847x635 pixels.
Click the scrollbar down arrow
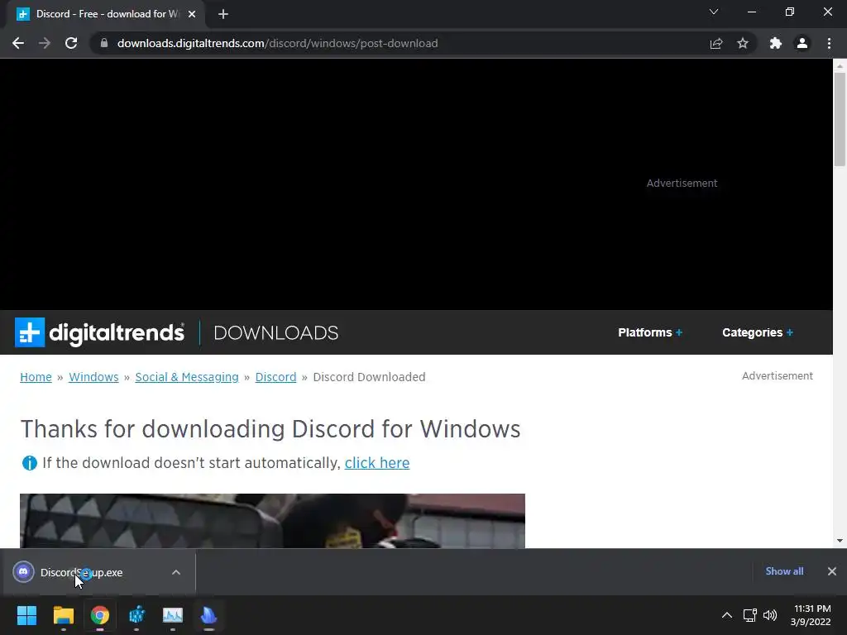(x=840, y=541)
